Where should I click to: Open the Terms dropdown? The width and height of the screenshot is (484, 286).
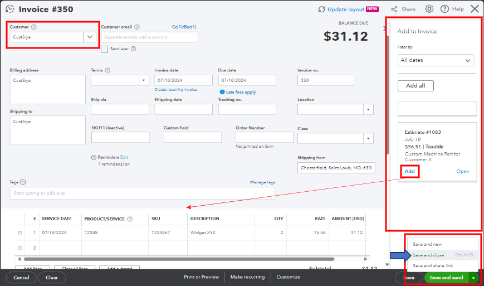144,80
